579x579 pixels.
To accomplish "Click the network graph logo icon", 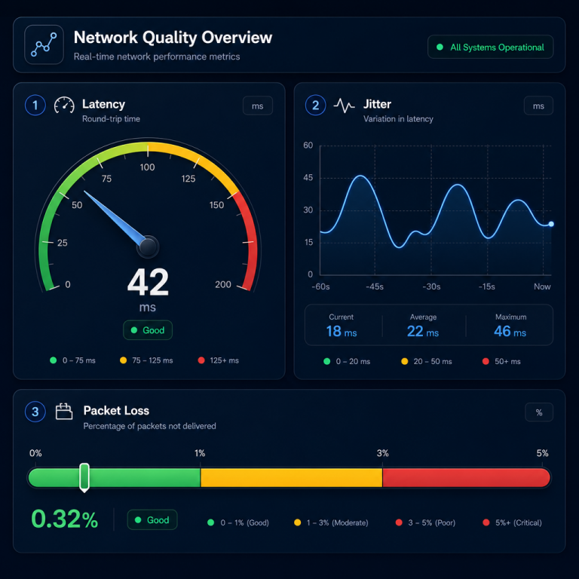I will click(x=44, y=44).
